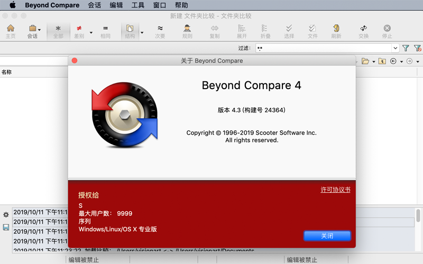Viewport: 423px width, 264px height.
Task: Open the Sessions (会话) briefcase icon
Action: click(32, 31)
